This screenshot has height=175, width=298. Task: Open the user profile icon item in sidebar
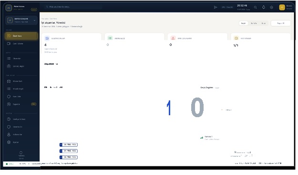click(x=21, y=134)
